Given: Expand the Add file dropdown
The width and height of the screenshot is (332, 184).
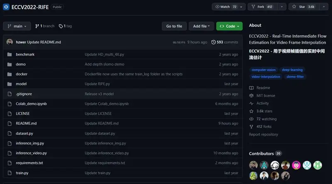Looking at the screenshot, I should pyautogui.click(x=201, y=26).
